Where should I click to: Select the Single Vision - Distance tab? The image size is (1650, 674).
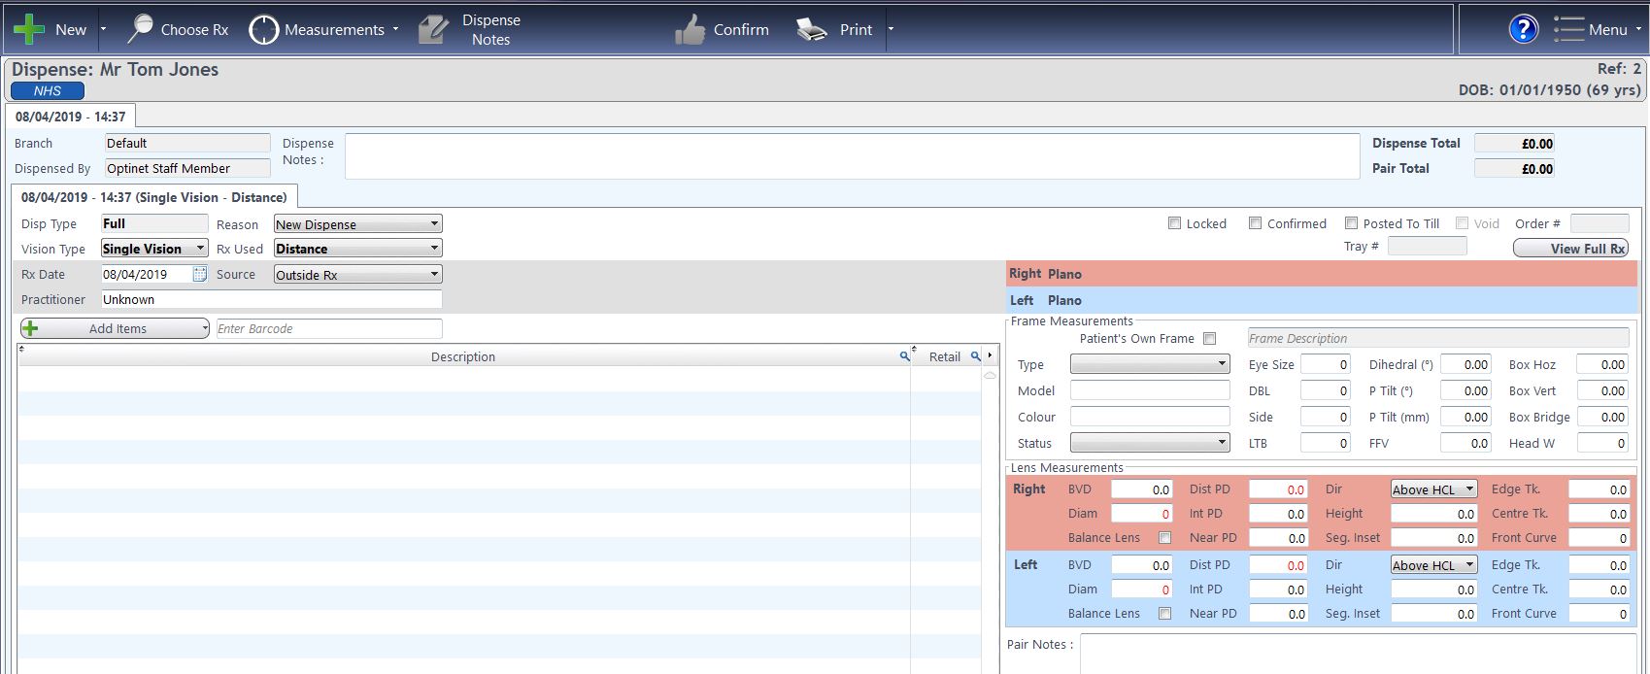(153, 197)
